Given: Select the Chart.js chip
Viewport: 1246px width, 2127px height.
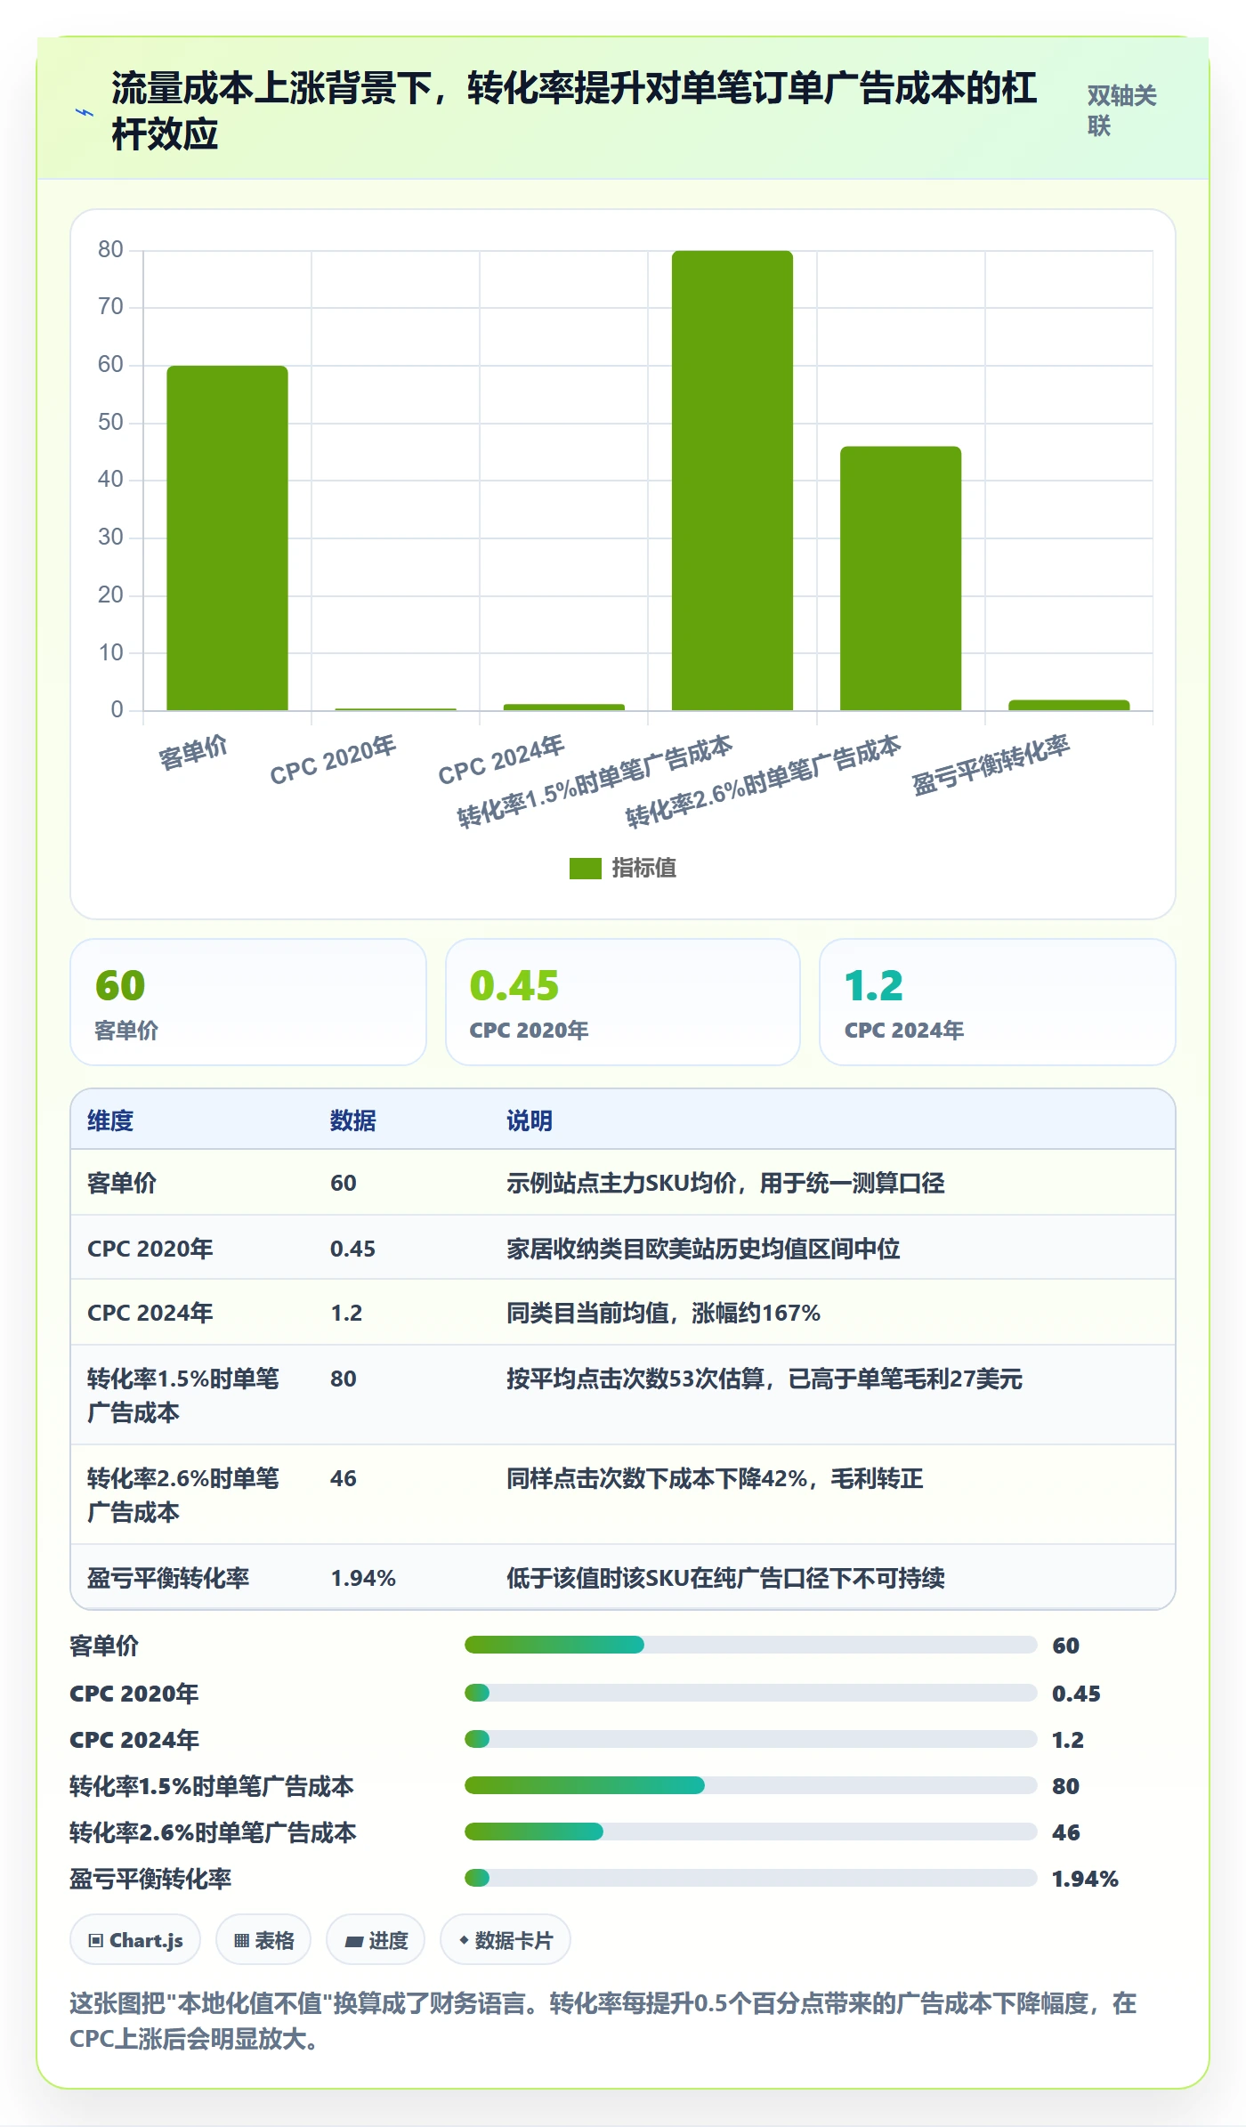Looking at the screenshot, I should tap(135, 1940).
